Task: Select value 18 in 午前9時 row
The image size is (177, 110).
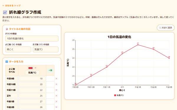Action: pyautogui.click(x=32, y=79)
